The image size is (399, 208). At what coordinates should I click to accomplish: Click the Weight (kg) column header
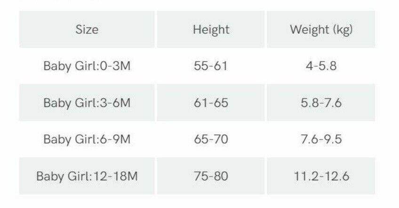coord(321,30)
